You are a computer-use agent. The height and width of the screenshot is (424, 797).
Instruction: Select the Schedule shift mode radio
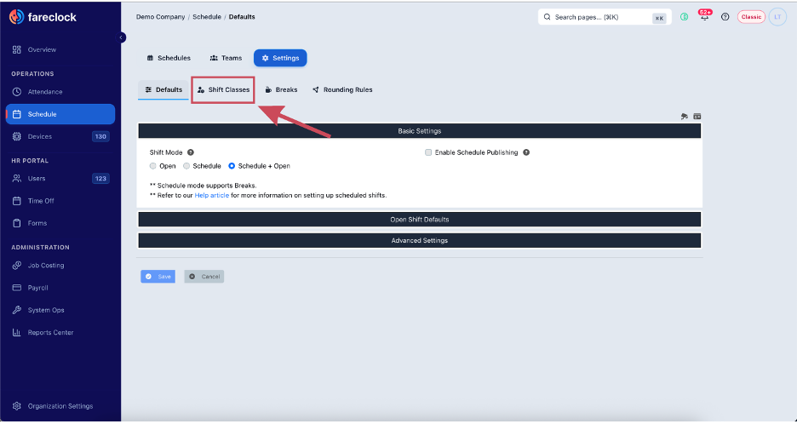point(186,166)
